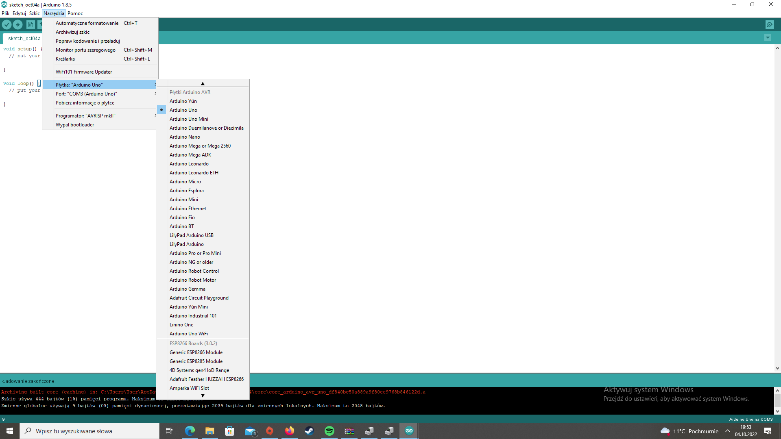The image size is (781, 439).
Task: Click the console scrollbar thumb
Action: [x=777, y=400]
